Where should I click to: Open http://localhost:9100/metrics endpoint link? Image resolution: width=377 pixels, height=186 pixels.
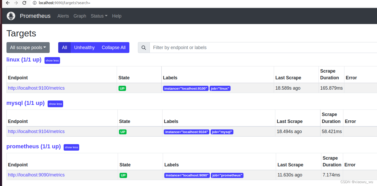point(36,88)
